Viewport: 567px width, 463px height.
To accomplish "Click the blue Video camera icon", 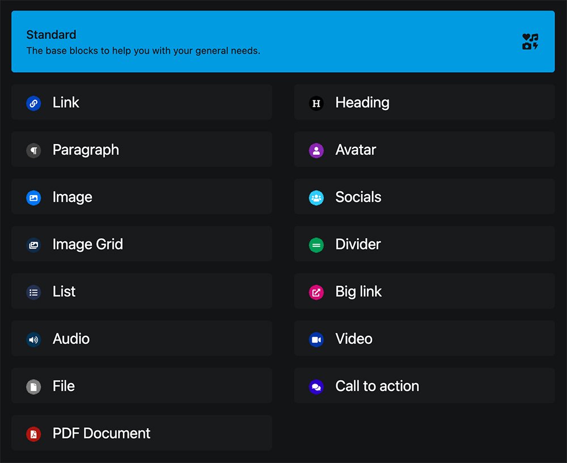I will tap(316, 339).
